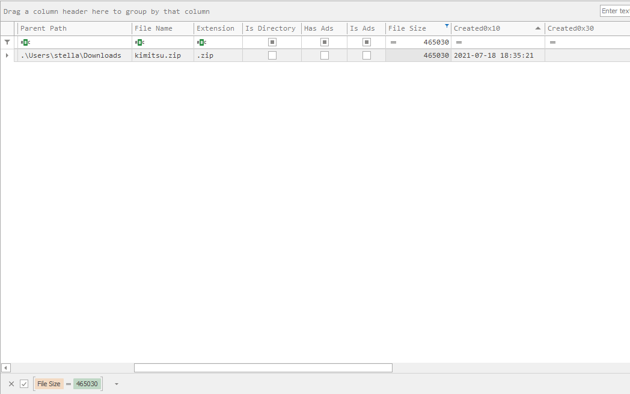
Task: Enable the filter checkbox in the bottom filter panel
Action: click(x=23, y=383)
